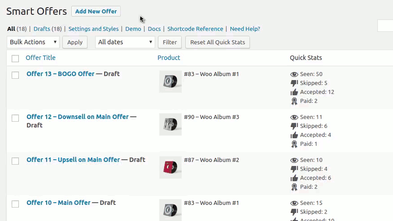Sort by the Offer Title column header
This screenshot has width=393, height=221.
41,58
